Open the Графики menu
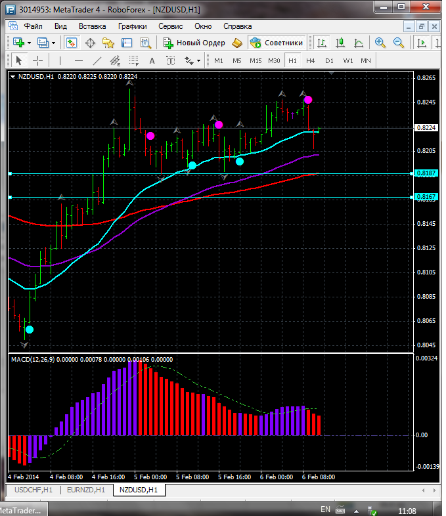This screenshot has height=516, width=446. click(x=132, y=26)
